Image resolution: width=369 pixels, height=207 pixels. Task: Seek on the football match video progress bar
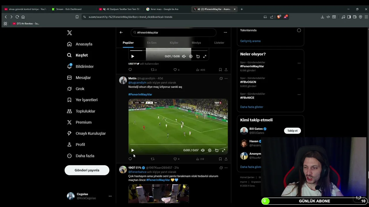pos(178,145)
